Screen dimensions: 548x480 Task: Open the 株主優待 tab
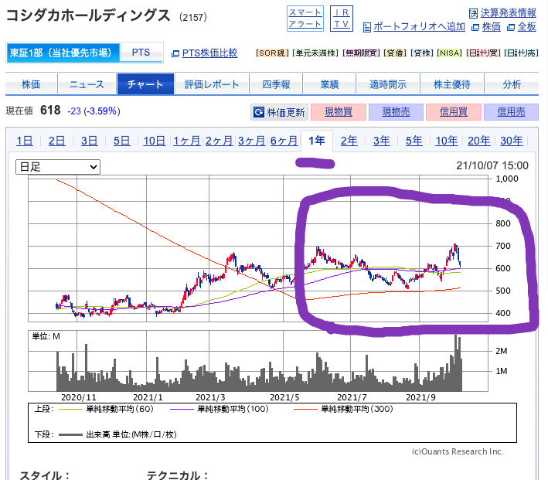pyautogui.click(x=452, y=84)
